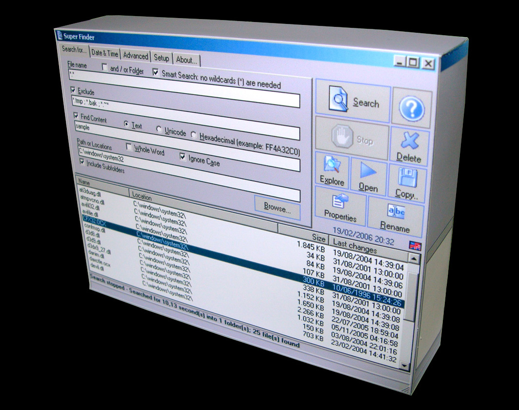The image size is (519, 410).
Task: Select the Unicode radio button
Action: [159, 130]
